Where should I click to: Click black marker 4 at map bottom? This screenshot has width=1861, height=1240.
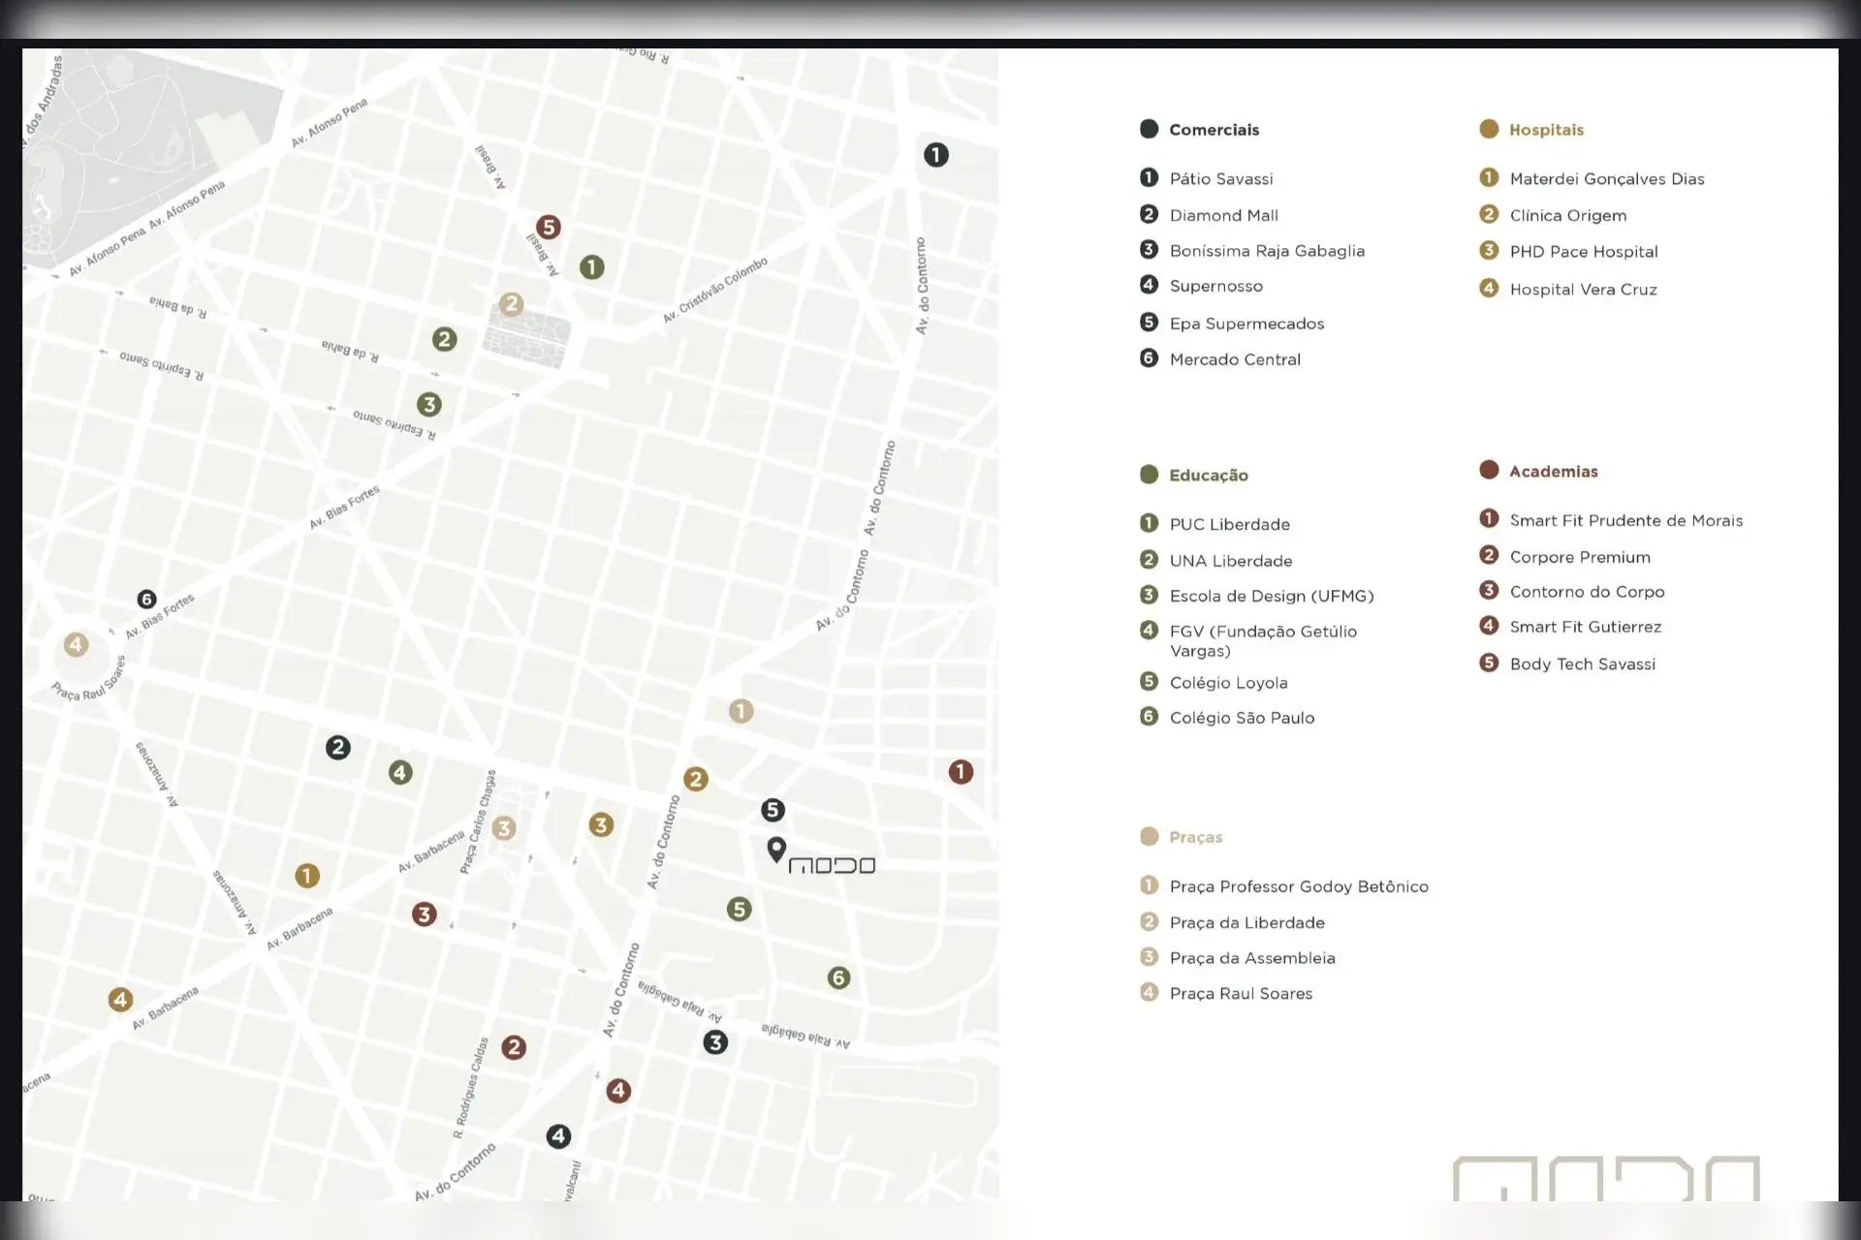coord(558,1136)
